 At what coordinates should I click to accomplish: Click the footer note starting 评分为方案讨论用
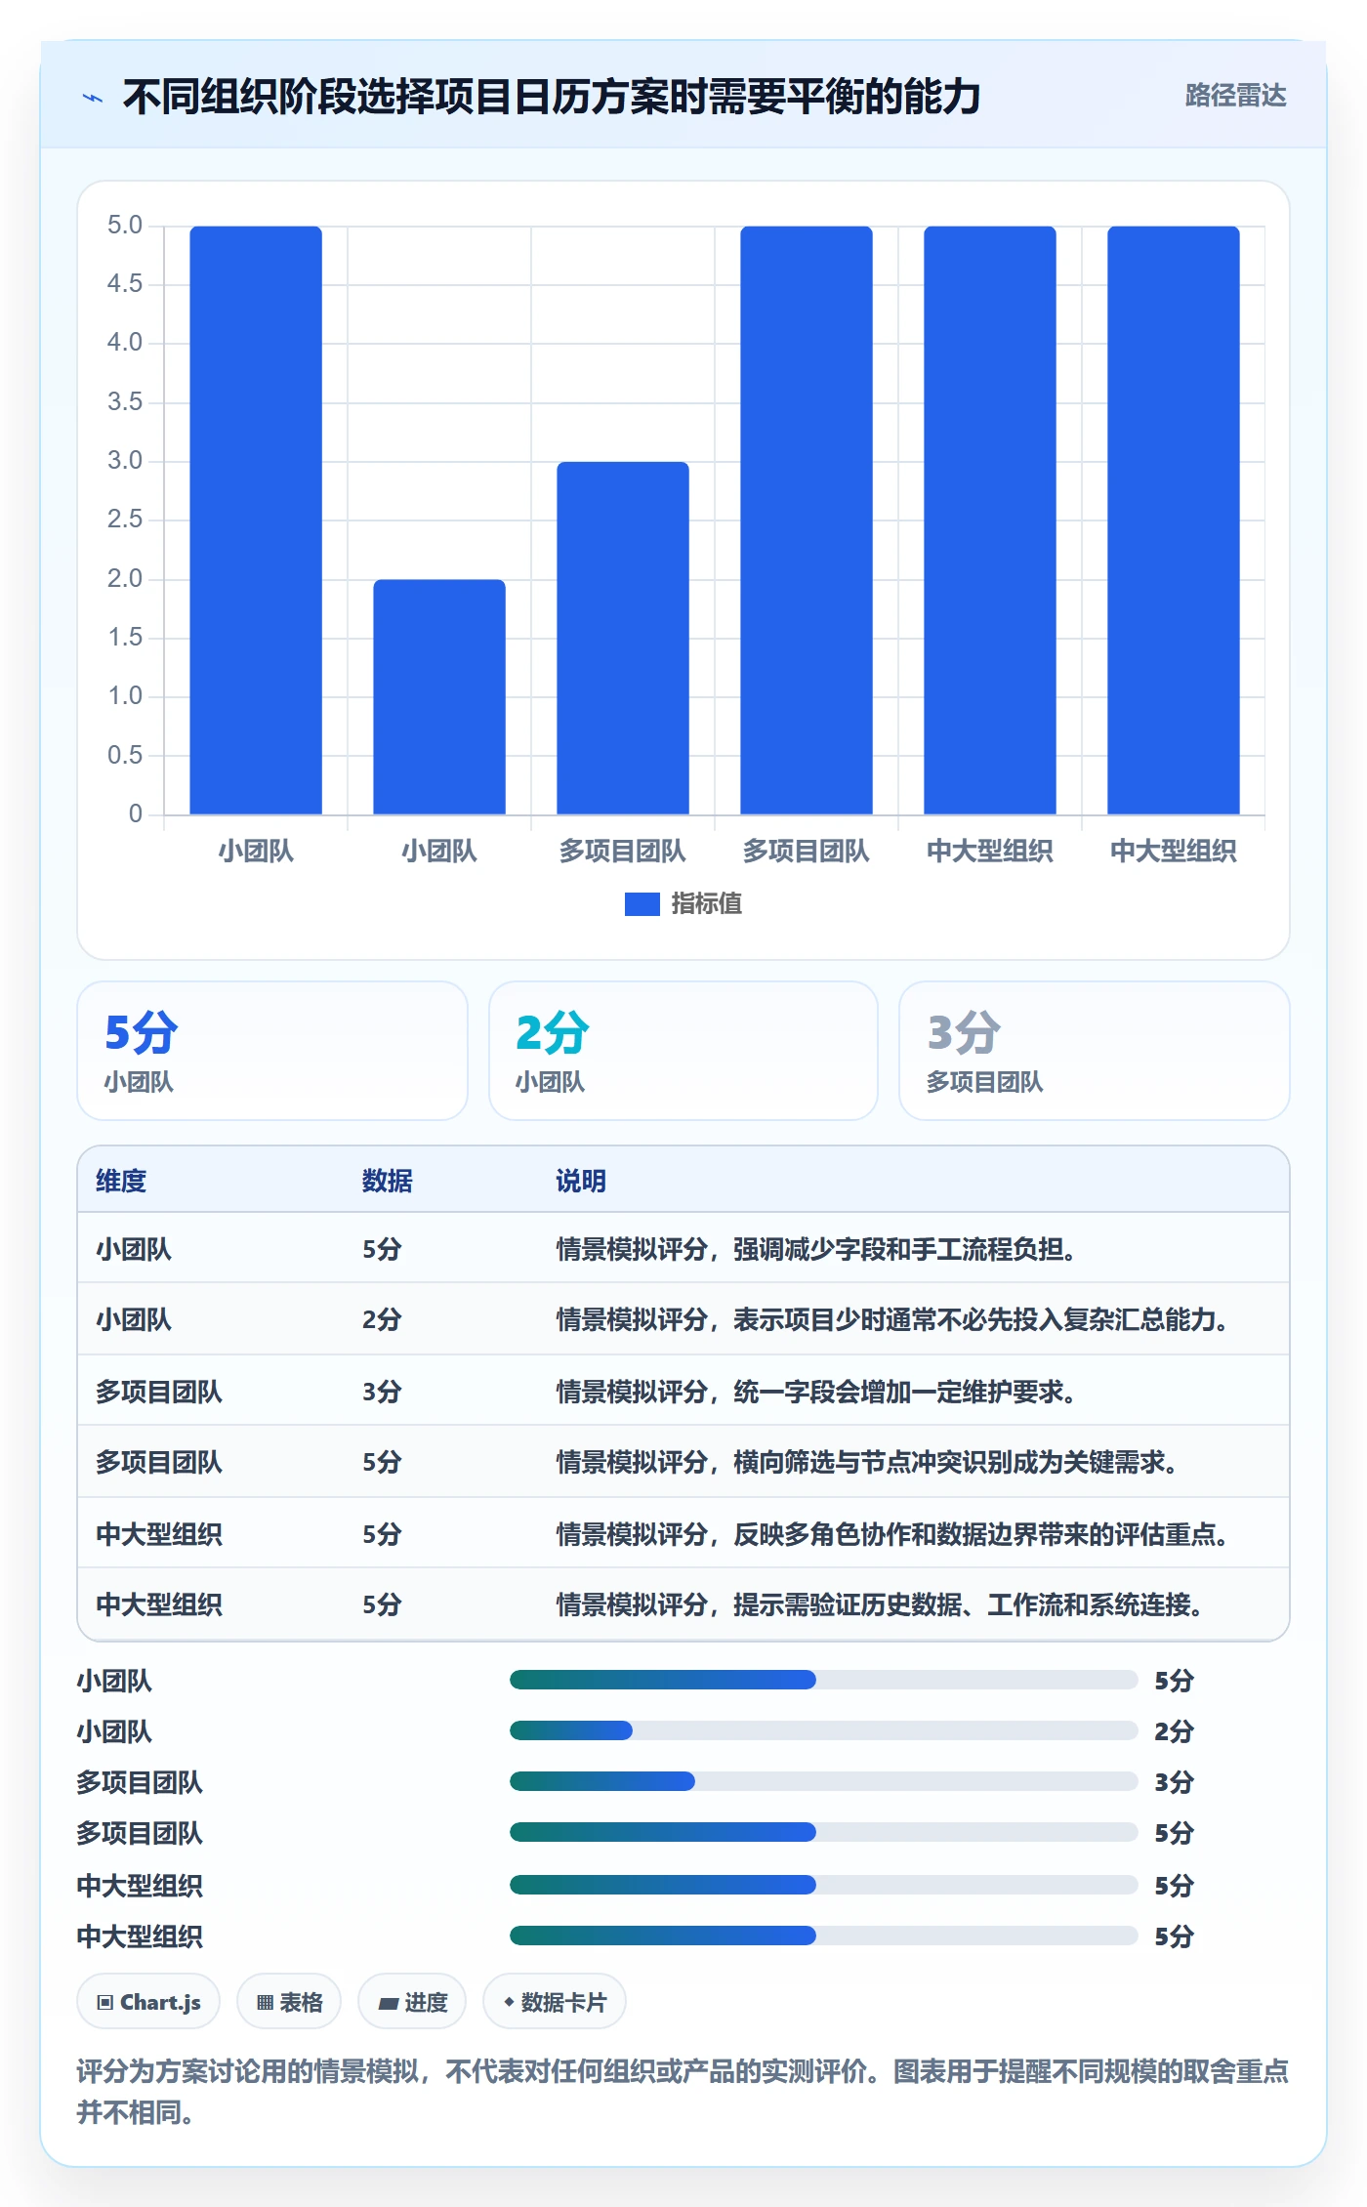click(683, 2091)
